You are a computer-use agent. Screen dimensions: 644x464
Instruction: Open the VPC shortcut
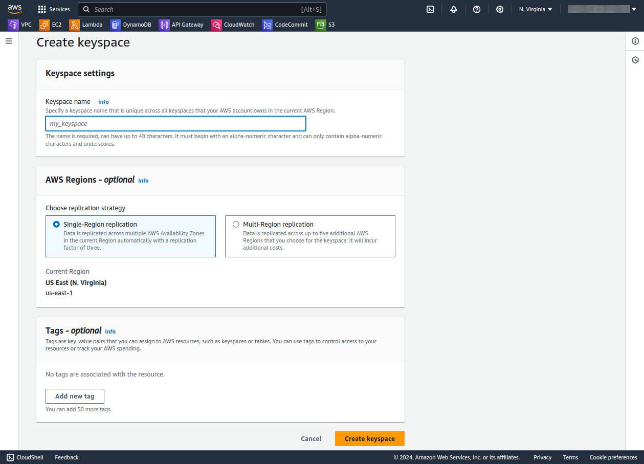26,25
